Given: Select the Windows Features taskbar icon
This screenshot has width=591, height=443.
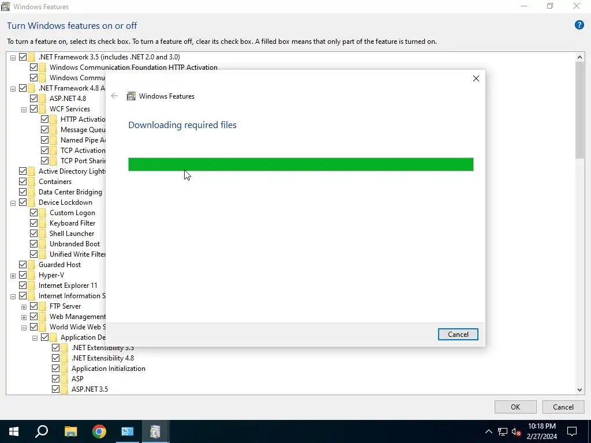Looking at the screenshot, I should click(155, 431).
